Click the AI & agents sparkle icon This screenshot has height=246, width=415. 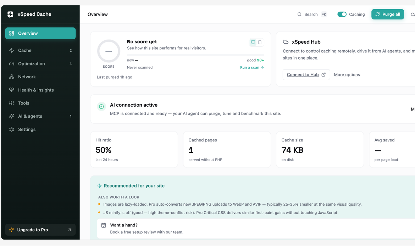coord(12,116)
